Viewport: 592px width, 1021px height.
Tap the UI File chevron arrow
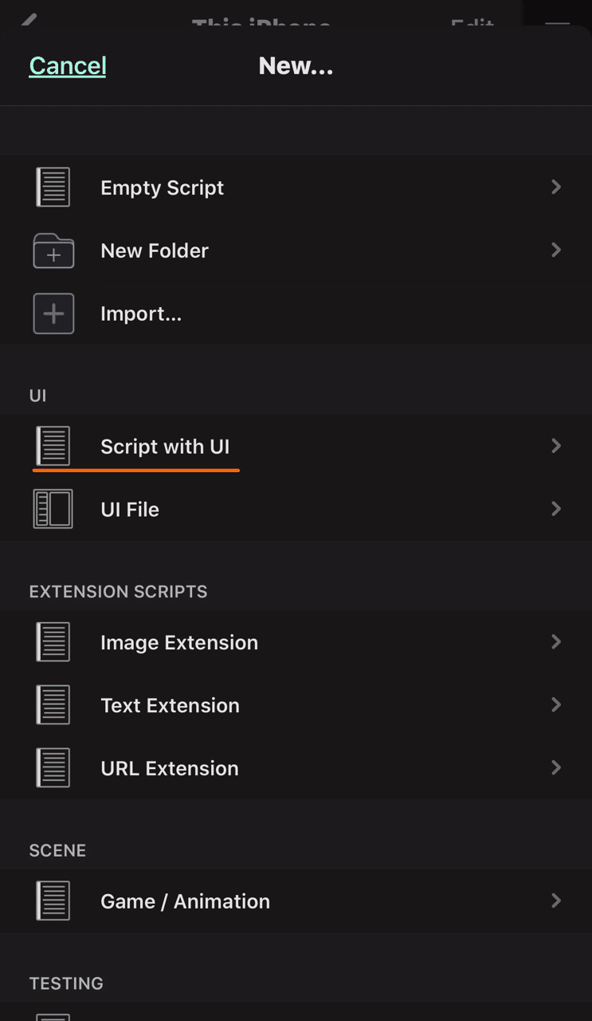coord(556,509)
